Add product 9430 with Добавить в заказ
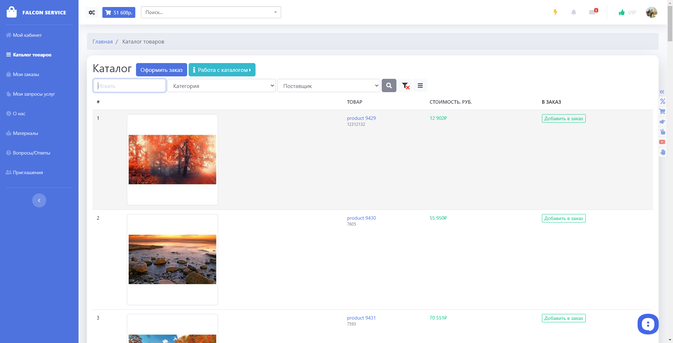 click(563, 218)
